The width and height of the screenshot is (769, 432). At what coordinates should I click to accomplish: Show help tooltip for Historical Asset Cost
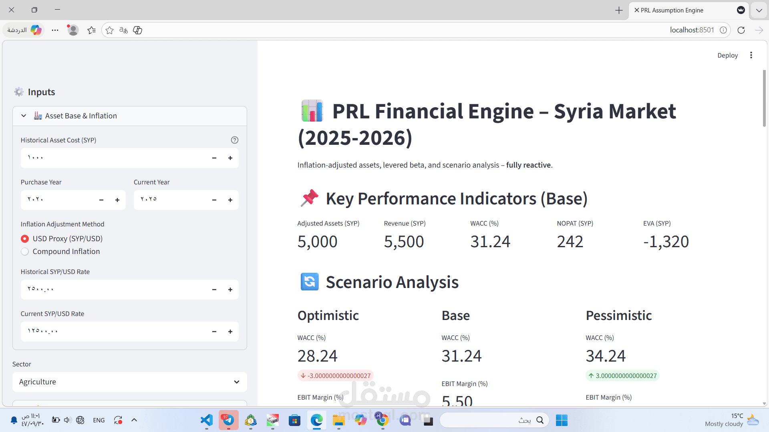[235, 140]
